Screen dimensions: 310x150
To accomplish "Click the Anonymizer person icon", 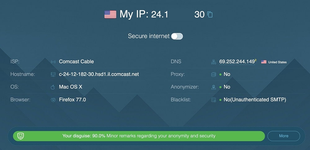I will click(214, 87).
